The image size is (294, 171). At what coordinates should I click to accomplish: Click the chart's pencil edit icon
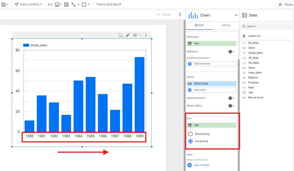[128, 35]
